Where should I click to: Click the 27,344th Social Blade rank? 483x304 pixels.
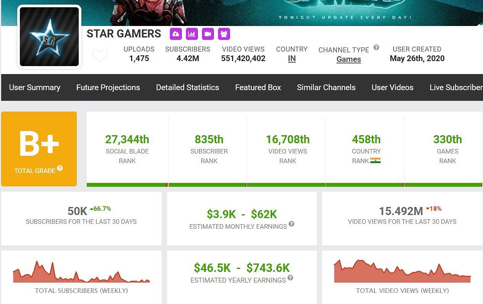(127, 139)
